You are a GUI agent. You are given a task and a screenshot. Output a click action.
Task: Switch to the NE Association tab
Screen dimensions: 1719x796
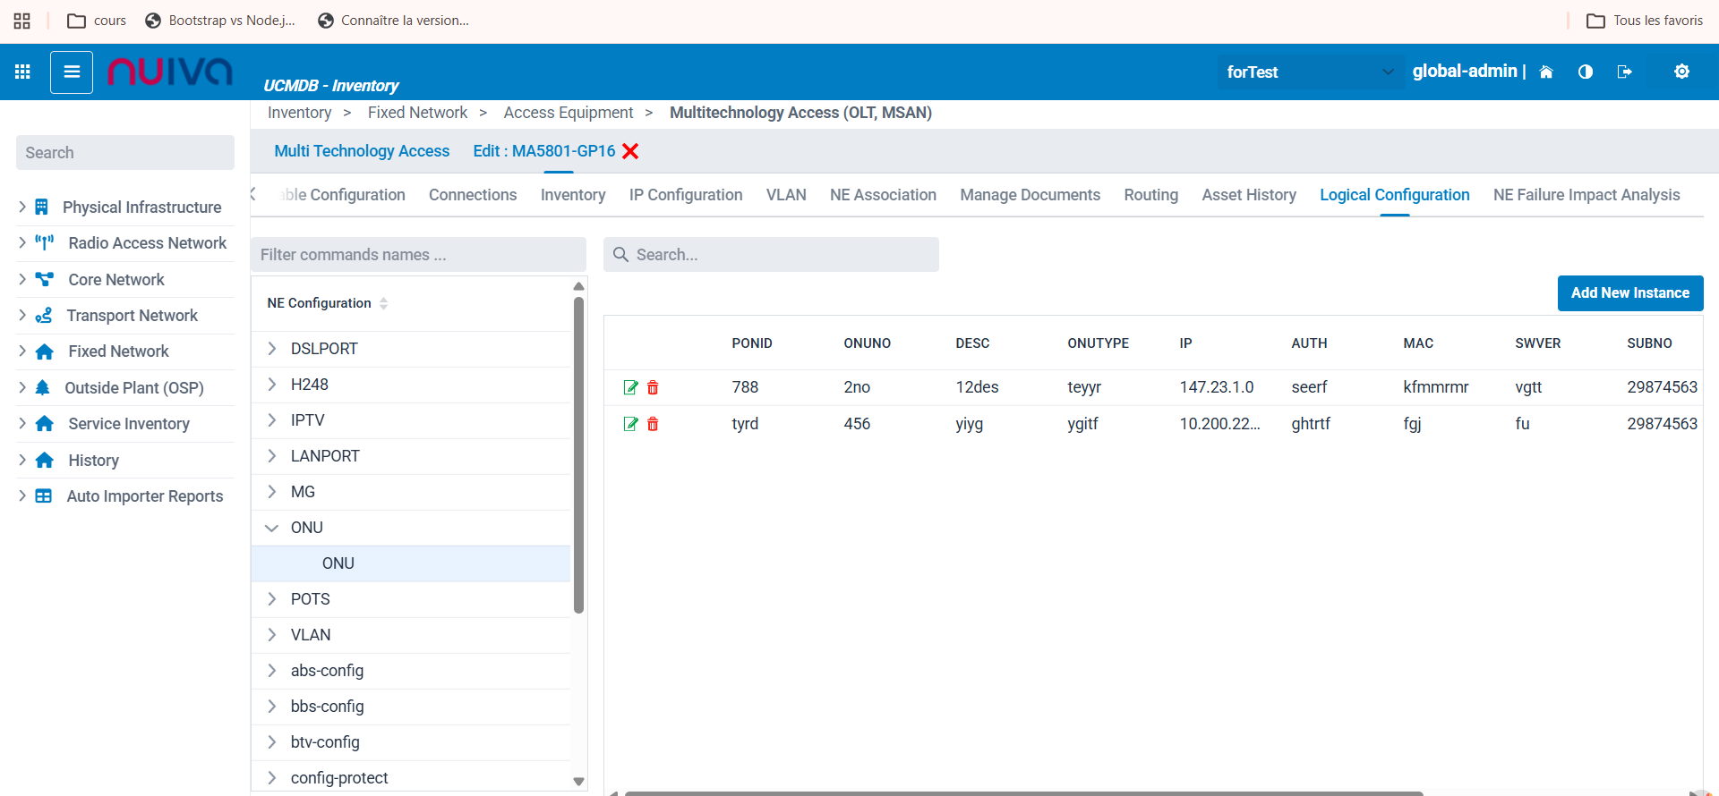(x=883, y=195)
